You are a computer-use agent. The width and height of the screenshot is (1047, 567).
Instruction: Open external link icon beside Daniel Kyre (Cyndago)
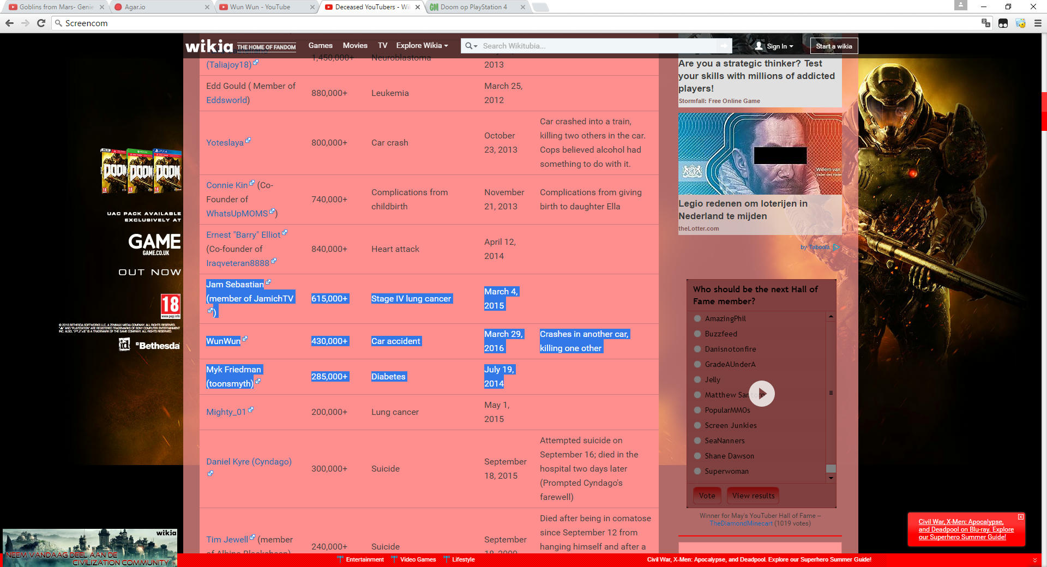pyautogui.click(x=210, y=473)
